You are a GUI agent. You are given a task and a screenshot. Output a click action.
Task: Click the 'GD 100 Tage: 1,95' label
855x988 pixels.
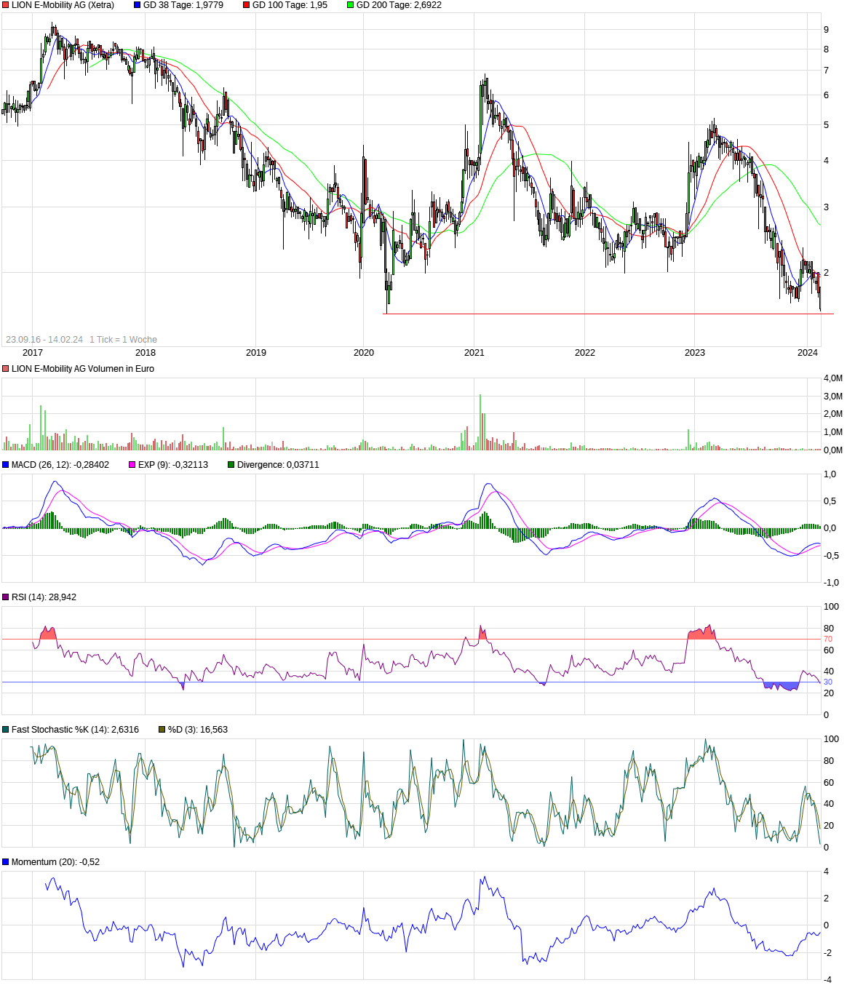[x=290, y=5]
